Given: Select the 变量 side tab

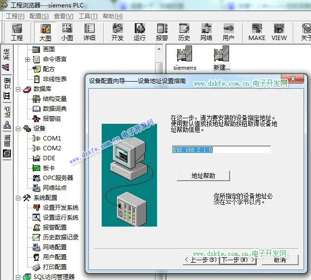Looking at the screenshot, I should pyautogui.click(x=7, y=88).
